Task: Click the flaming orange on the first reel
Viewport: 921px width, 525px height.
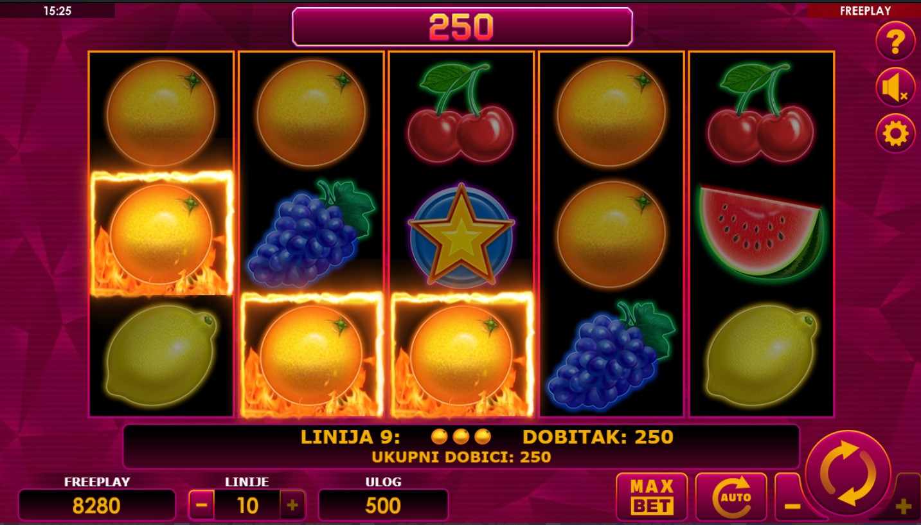Action: [161, 235]
